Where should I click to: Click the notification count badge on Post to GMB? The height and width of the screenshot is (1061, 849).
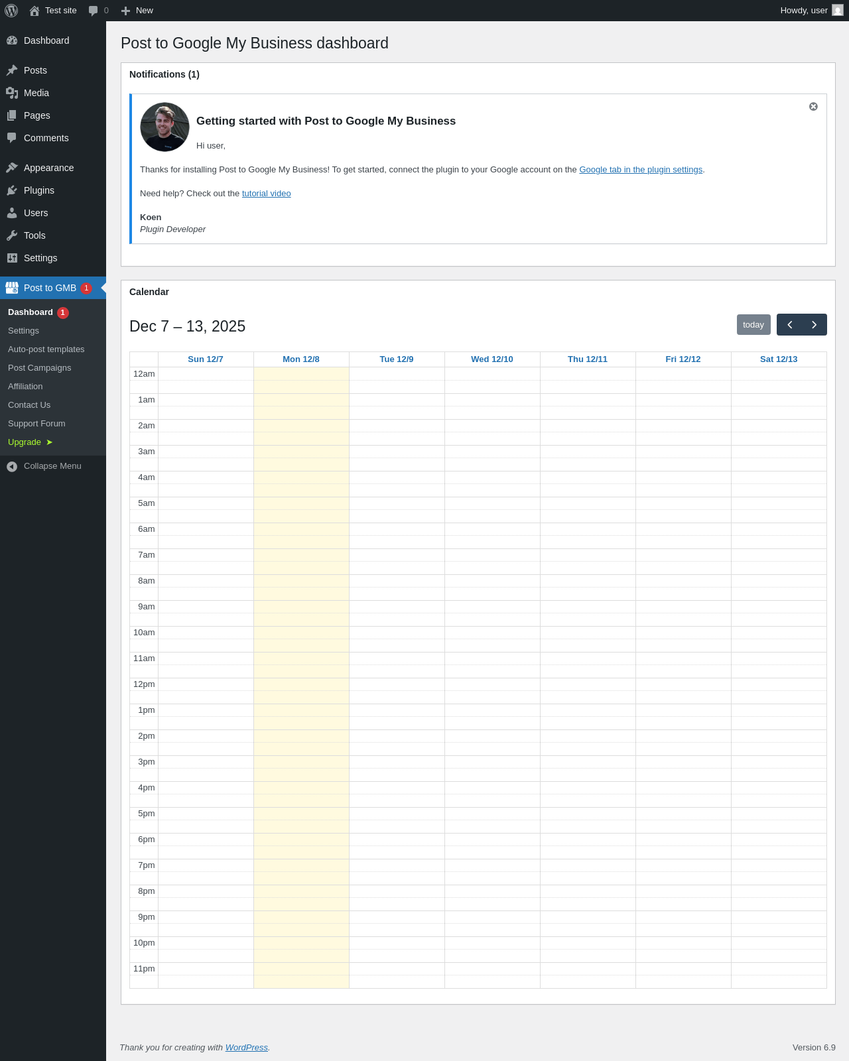coord(86,288)
